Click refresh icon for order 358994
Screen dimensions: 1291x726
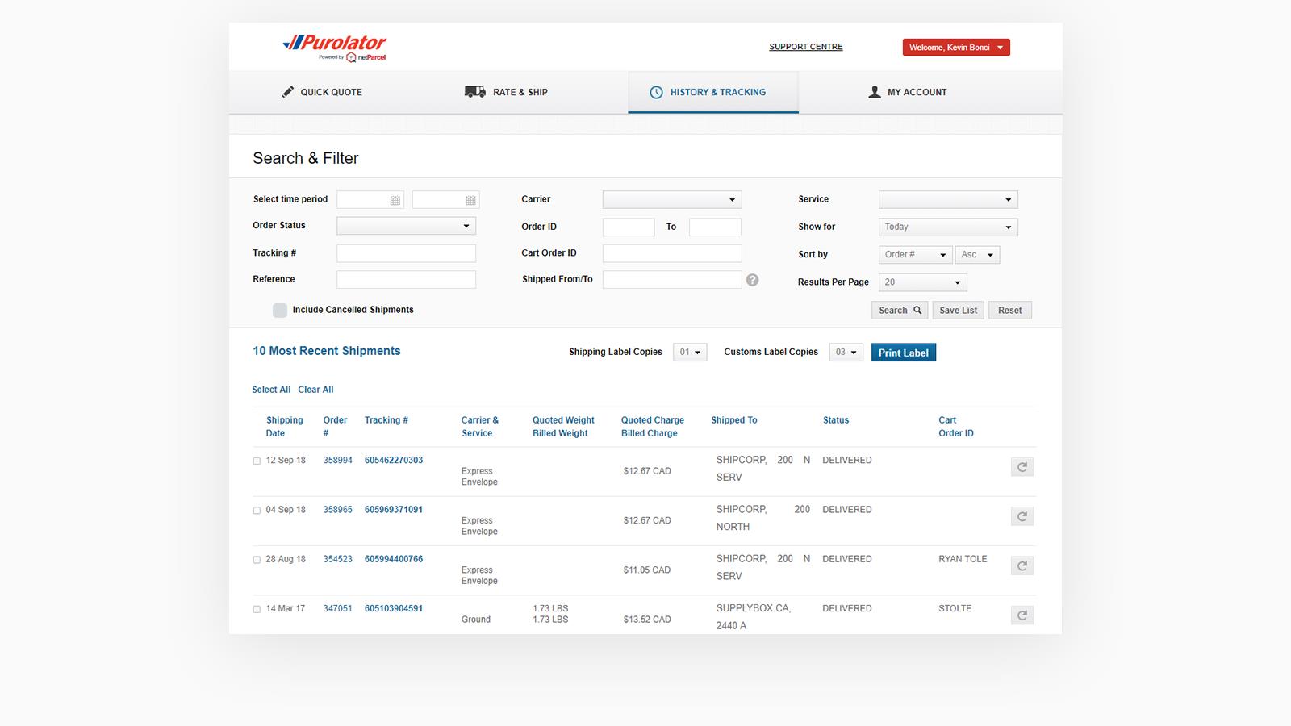click(x=1022, y=467)
